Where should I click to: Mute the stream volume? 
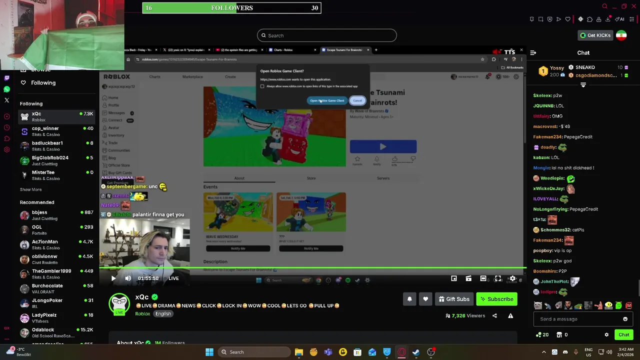128,278
